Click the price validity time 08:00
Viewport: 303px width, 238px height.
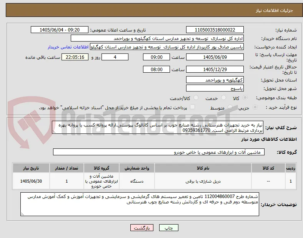156,69
